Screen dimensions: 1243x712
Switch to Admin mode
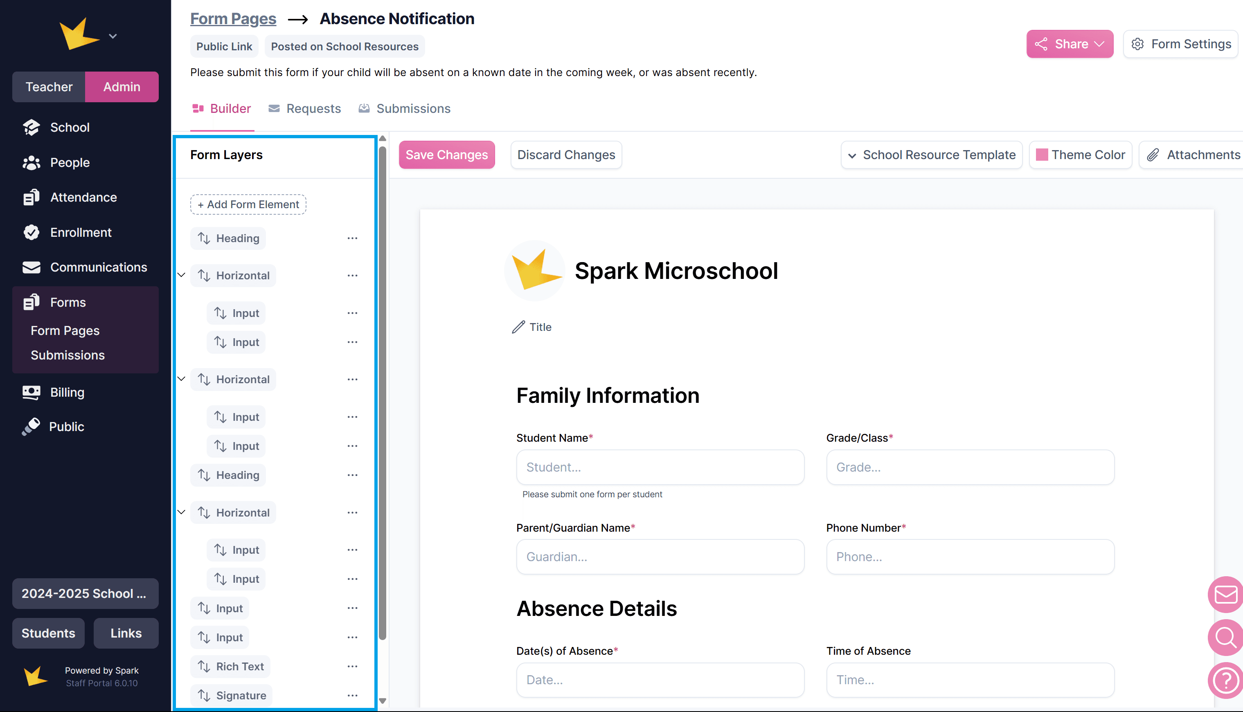[x=122, y=87]
